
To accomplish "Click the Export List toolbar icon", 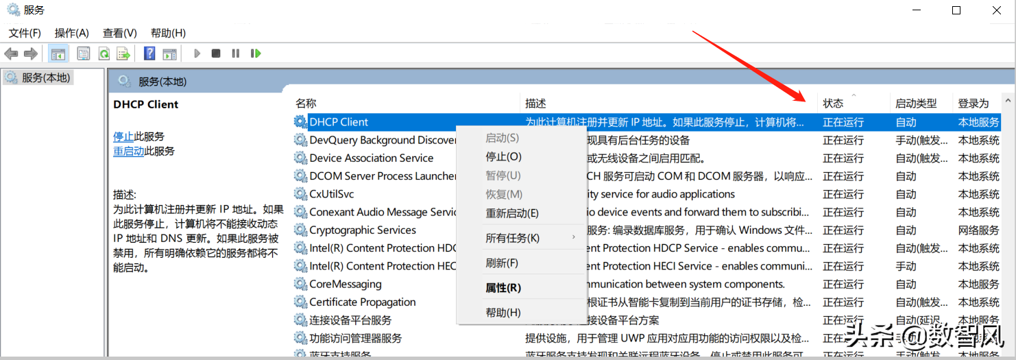I will 123,53.
